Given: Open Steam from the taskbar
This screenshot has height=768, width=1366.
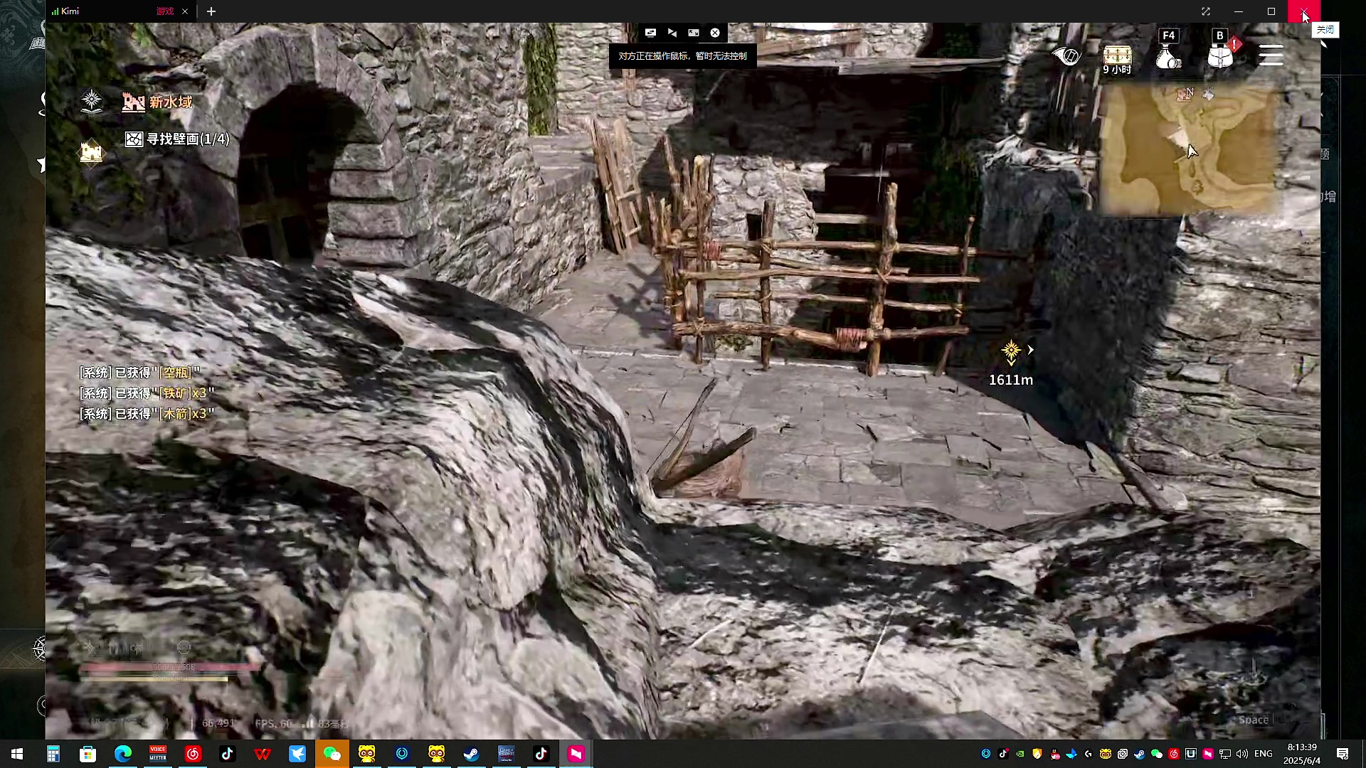Looking at the screenshot, I should click(472, 754).
